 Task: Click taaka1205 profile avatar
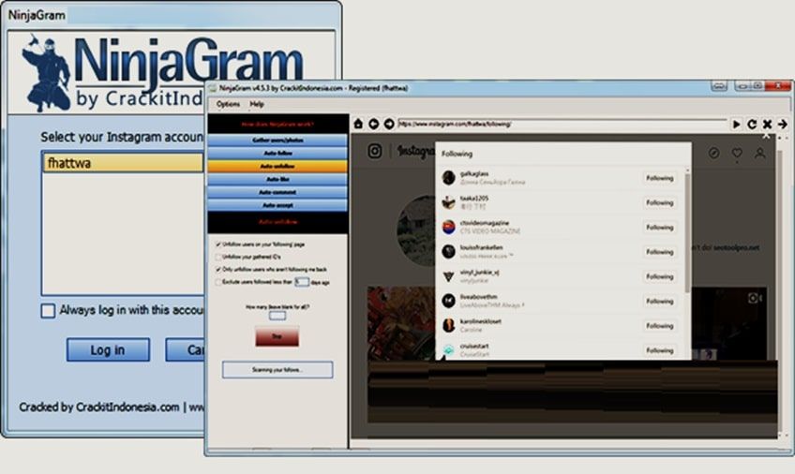(449, 202)
